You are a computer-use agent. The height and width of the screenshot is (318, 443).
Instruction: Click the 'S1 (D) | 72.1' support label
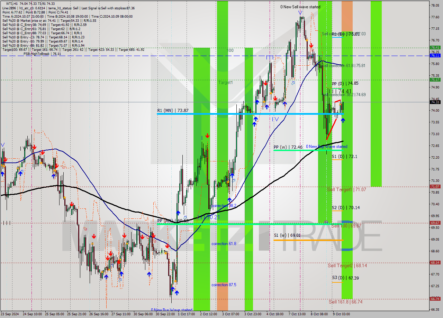344,156
